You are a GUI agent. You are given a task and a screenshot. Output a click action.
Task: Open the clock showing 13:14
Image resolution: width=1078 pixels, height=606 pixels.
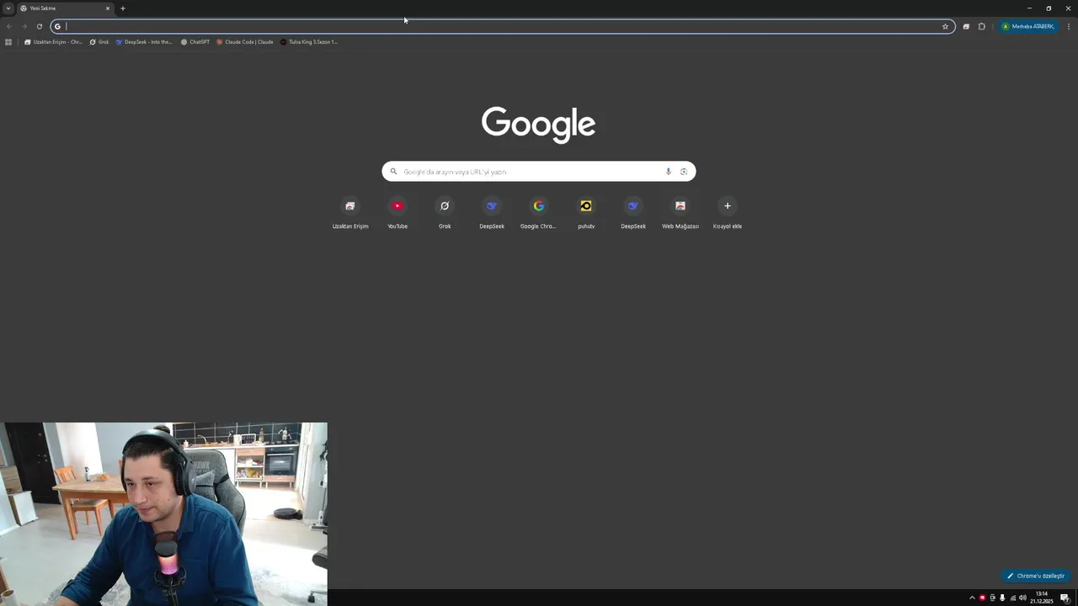point(1041,598)
